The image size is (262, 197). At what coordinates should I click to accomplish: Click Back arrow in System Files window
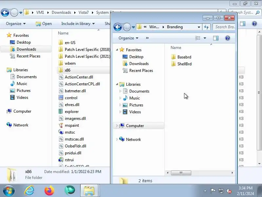5,12
